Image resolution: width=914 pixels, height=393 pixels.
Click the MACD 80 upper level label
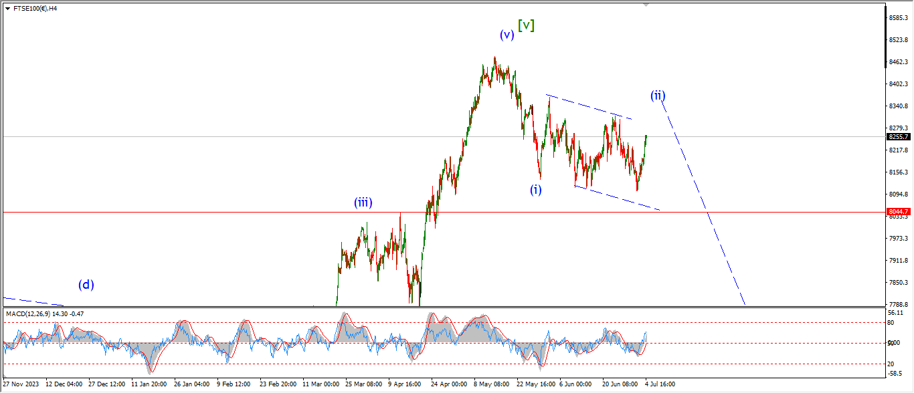pyautogui.click(x=891, y=323)
